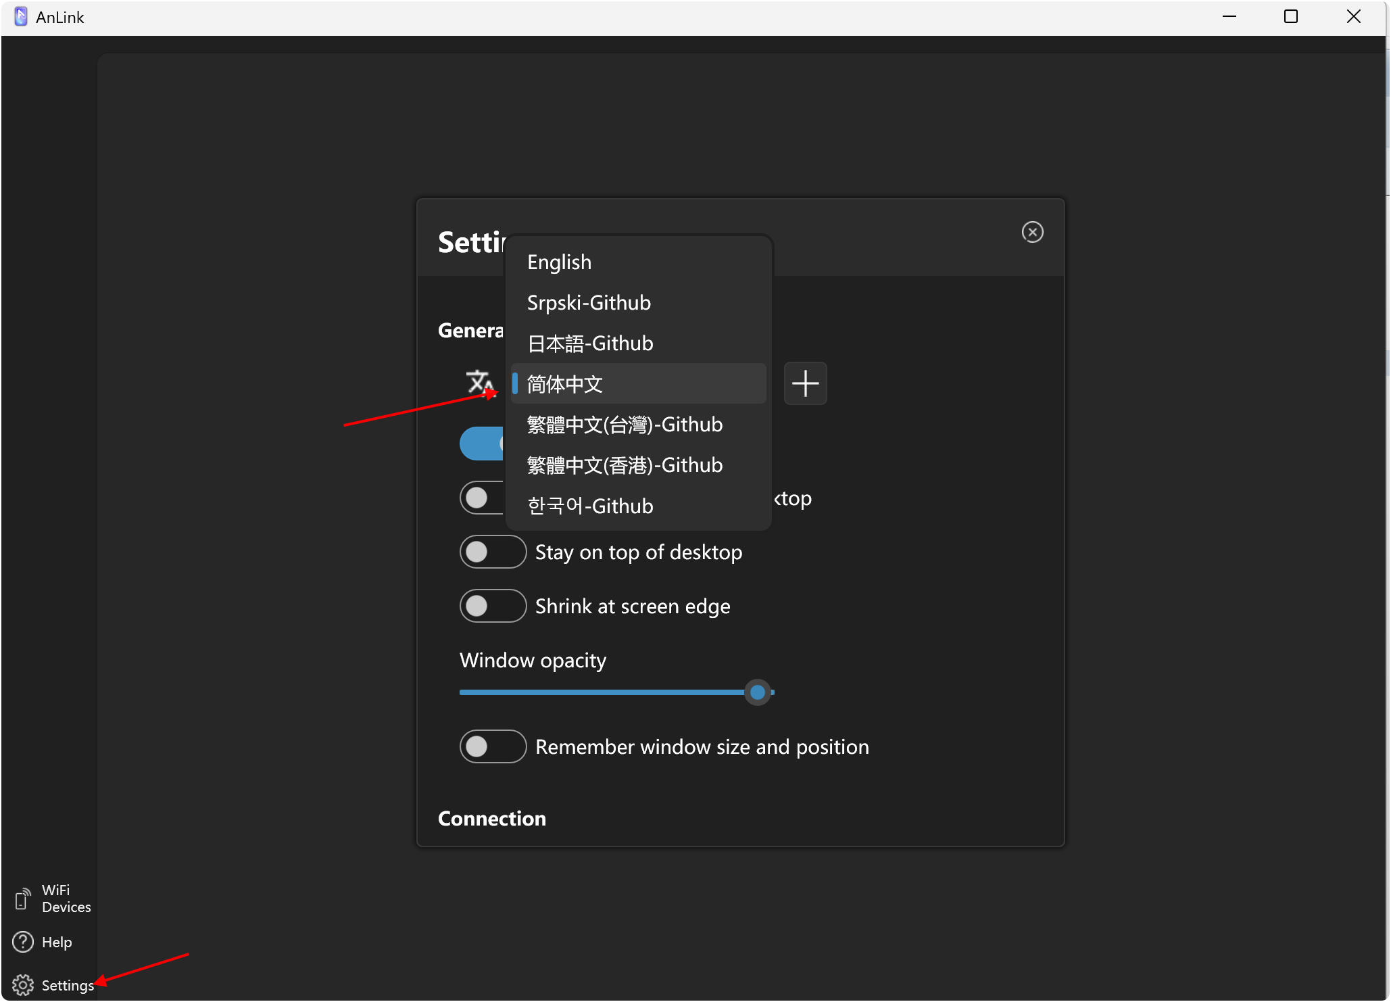Select 繁體中文(香港)-Github entry
Screen dimensions: 1391x1002
click(x=625, y=465)
